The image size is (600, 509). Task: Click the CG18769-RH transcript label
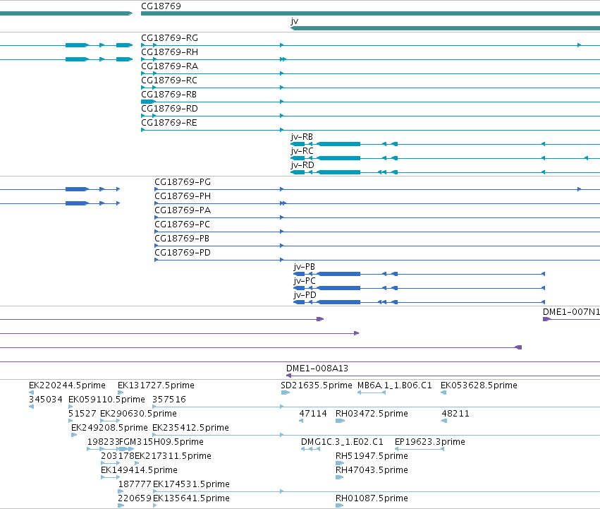(169, 52)
